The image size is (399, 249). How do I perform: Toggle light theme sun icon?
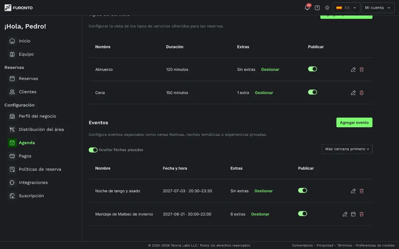327,8
